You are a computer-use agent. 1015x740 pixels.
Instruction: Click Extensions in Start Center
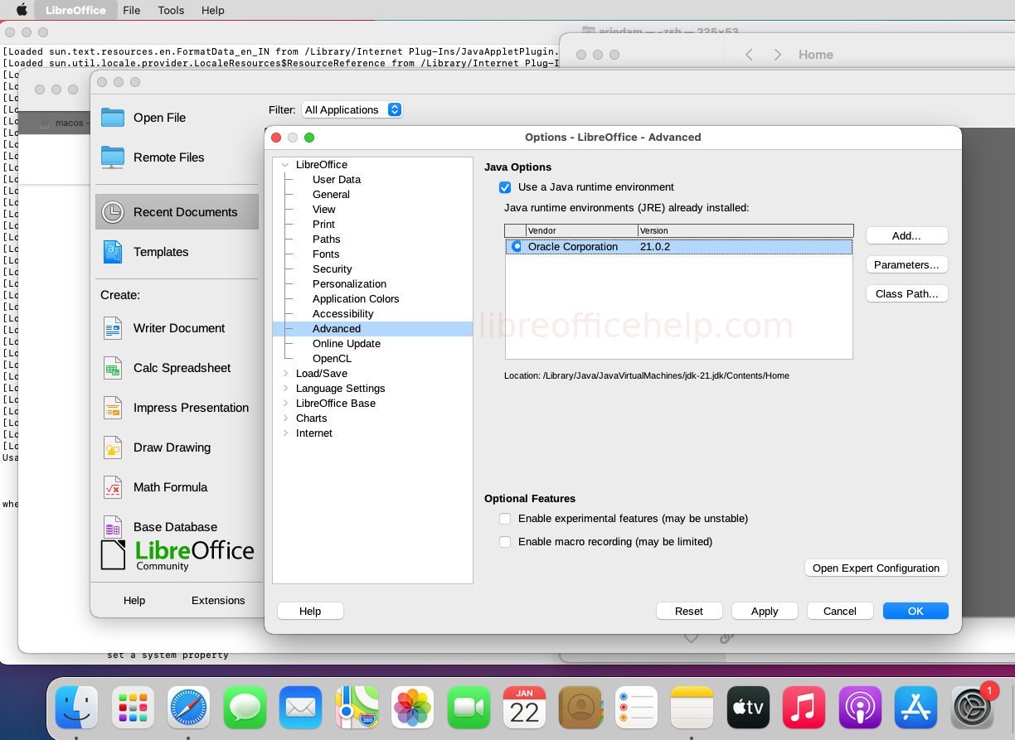pyautogui.click(x=218, y=601)
